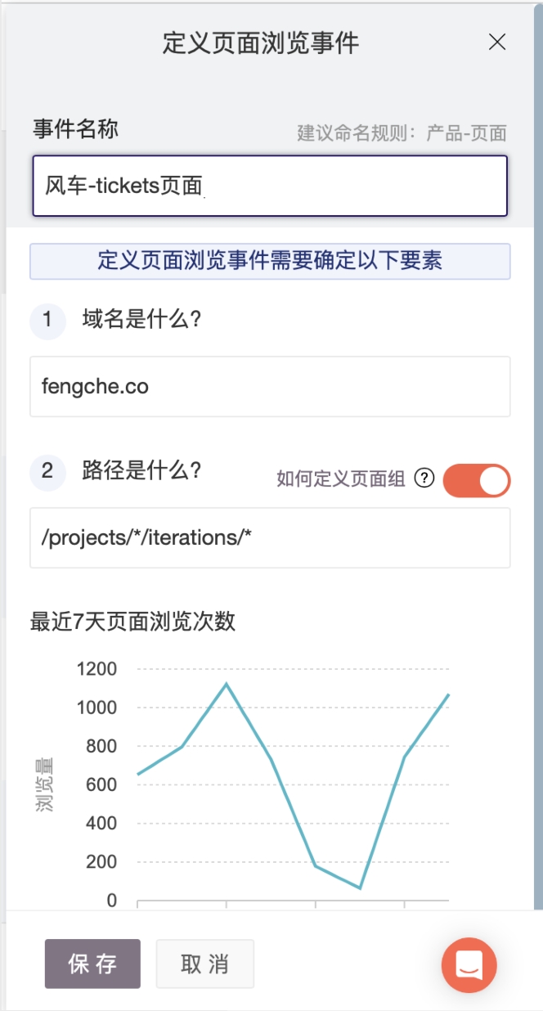Click the 浏览量 y-axis label

[44, 784]
